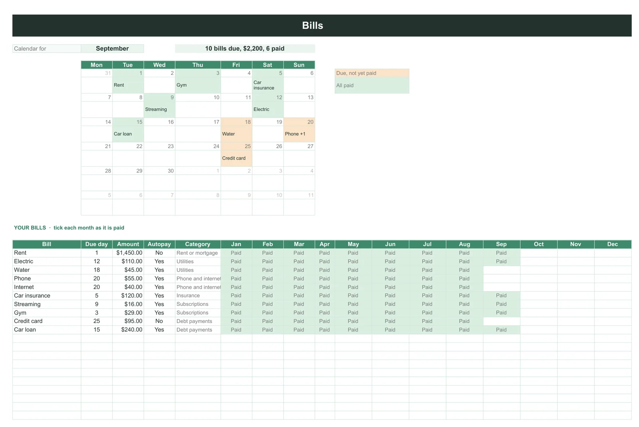The width and height of the screenshot is (639, 427).
Task: Select the Streaming calendar entry on day 9
Action: [159, 109]
